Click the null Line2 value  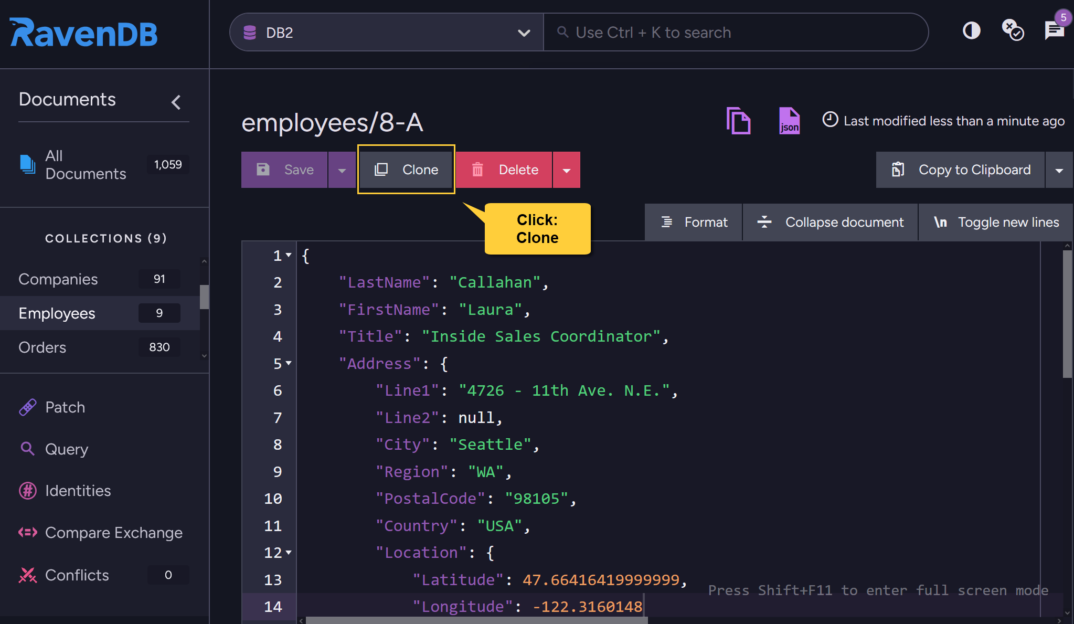click(476, 418)
